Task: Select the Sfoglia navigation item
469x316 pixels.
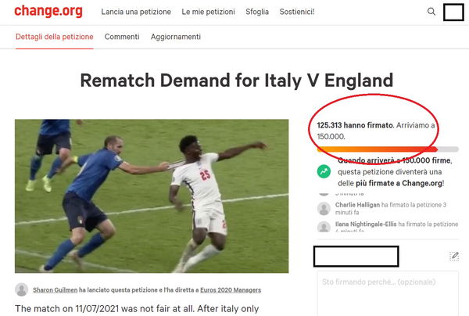Action: click(x=257, y=12)
